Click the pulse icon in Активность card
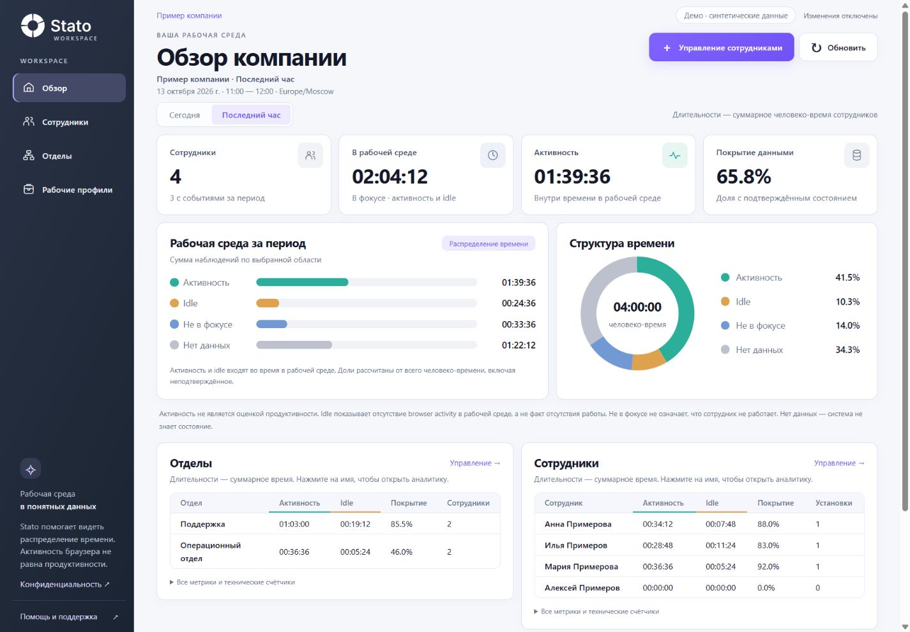The width and height of the screenshot is (910, 632). tap(675, 155)
